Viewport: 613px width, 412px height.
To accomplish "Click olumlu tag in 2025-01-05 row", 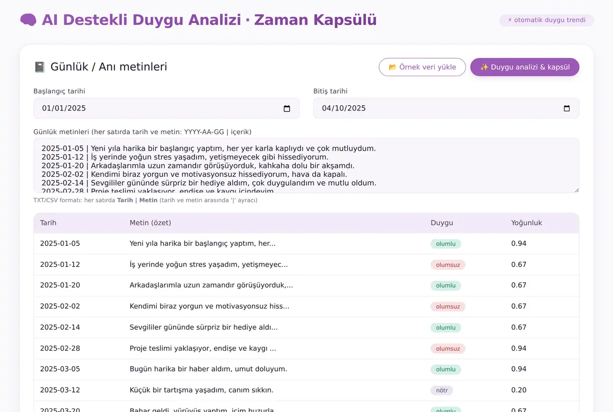I will pos(446,244).
